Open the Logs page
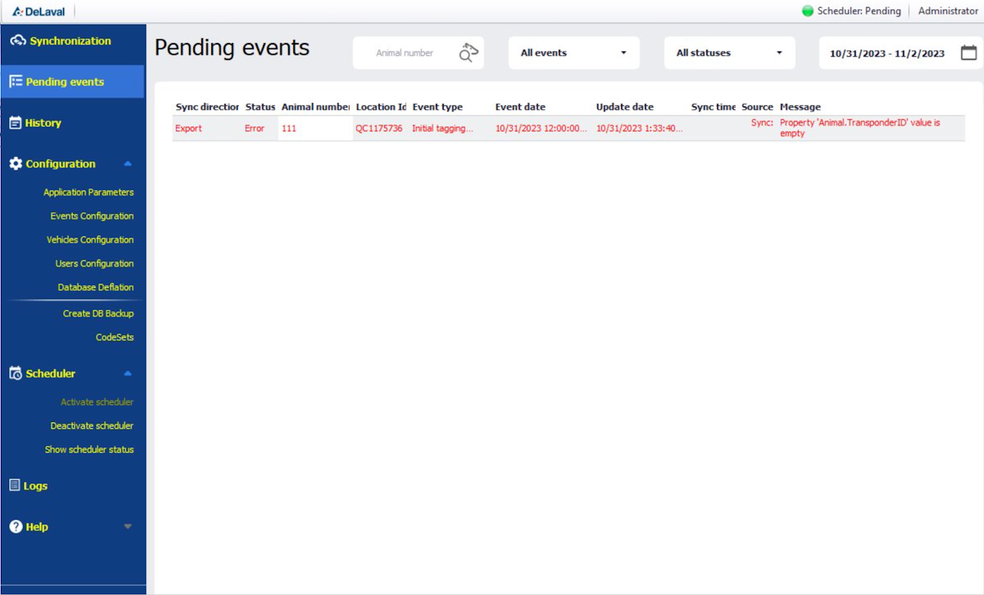Viewport: 984px width, 595px height. coord(35,486)
